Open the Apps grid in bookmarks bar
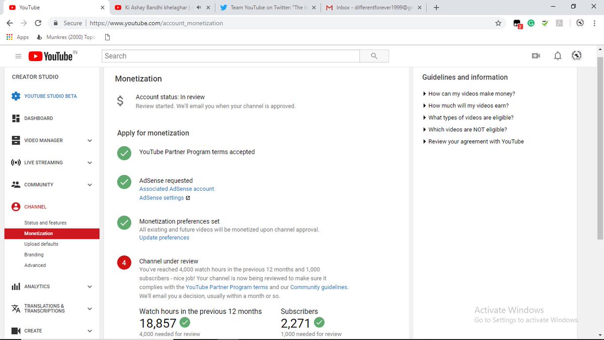Viewport: 604px width, 340px height. tap(18, 37)
